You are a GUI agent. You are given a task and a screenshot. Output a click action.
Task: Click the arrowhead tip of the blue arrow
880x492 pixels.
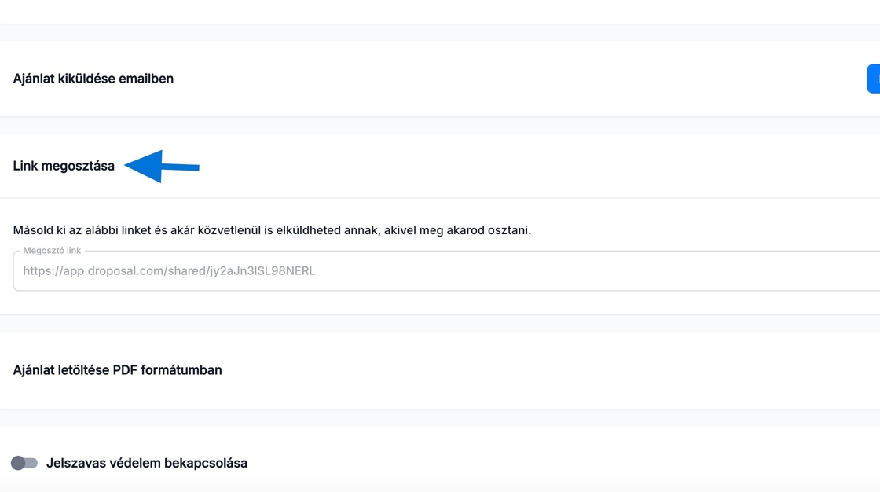pos(129,166)
